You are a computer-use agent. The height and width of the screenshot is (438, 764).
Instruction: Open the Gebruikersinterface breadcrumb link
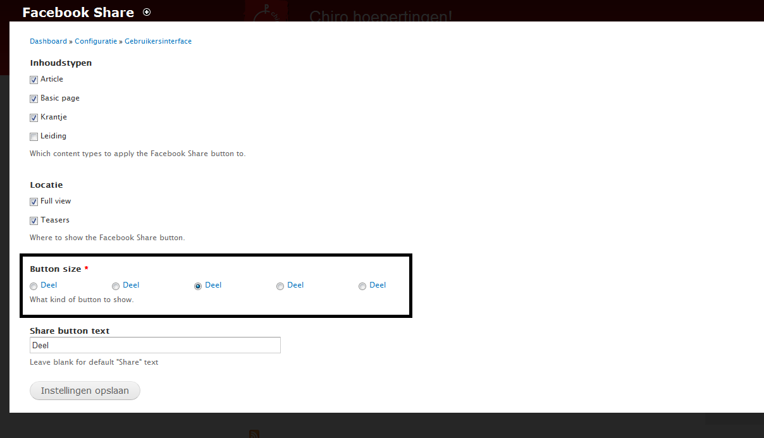(158, 41)
